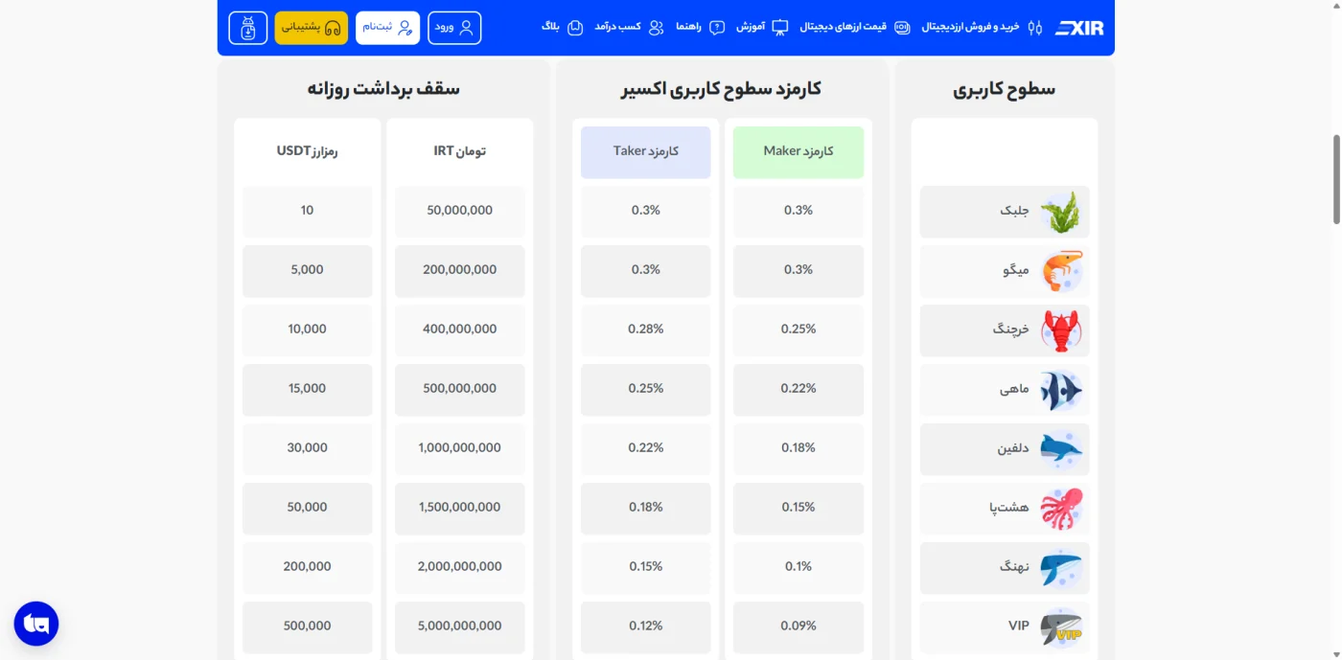
Task: Select the shrimp (میگو) level icon
Action: tap(1061, 271)
